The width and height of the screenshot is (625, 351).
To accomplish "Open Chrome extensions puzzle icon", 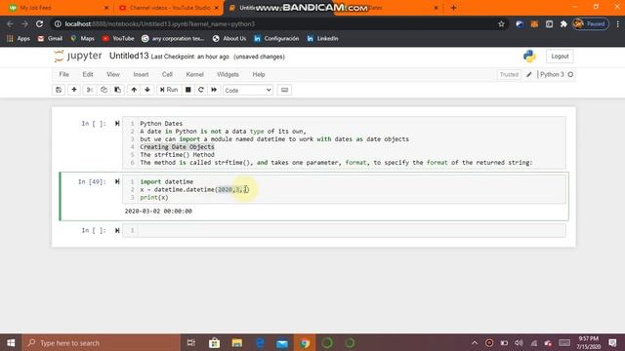I will point(563,23).
